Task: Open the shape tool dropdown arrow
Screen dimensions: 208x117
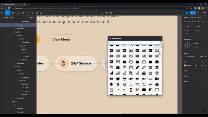Action: pos(20,13)
